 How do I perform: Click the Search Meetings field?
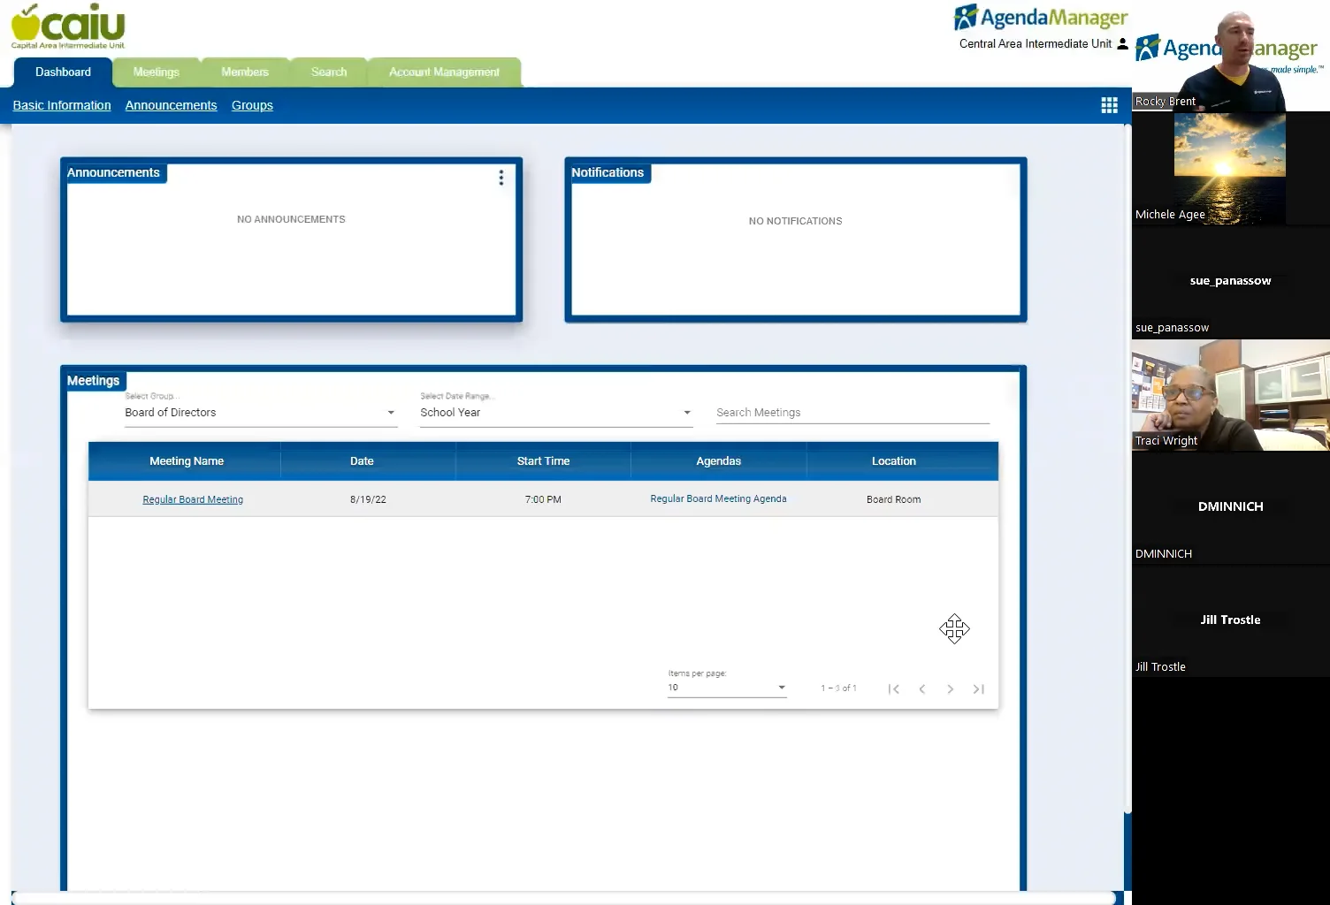point(852,413)
